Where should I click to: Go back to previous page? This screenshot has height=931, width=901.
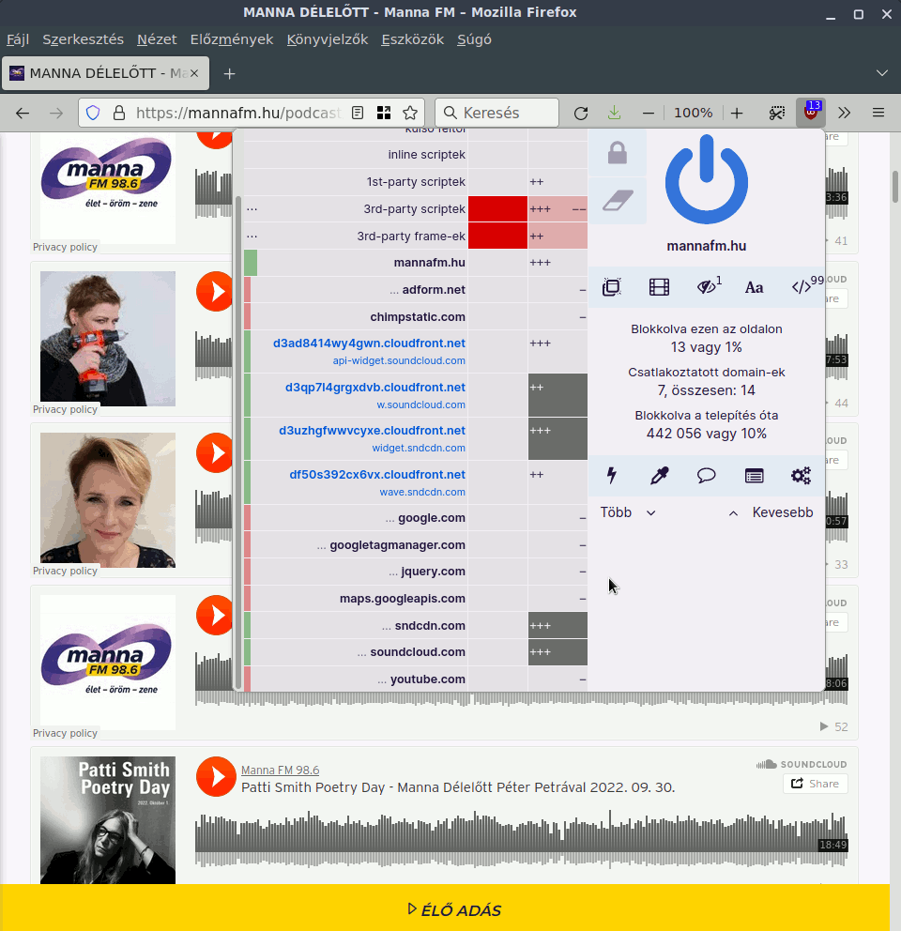[23, 113]
